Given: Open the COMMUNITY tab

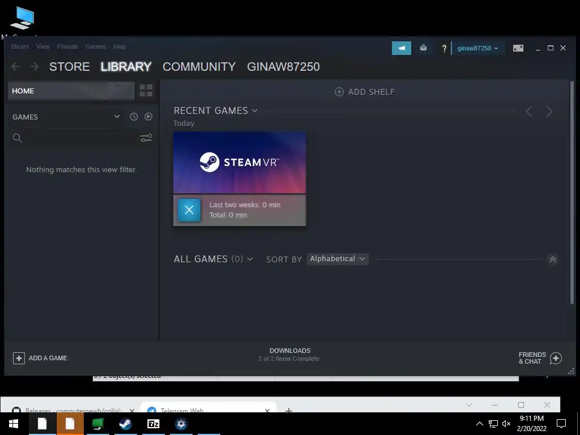Looking at the screenshot, I should [x=199, y=67].
